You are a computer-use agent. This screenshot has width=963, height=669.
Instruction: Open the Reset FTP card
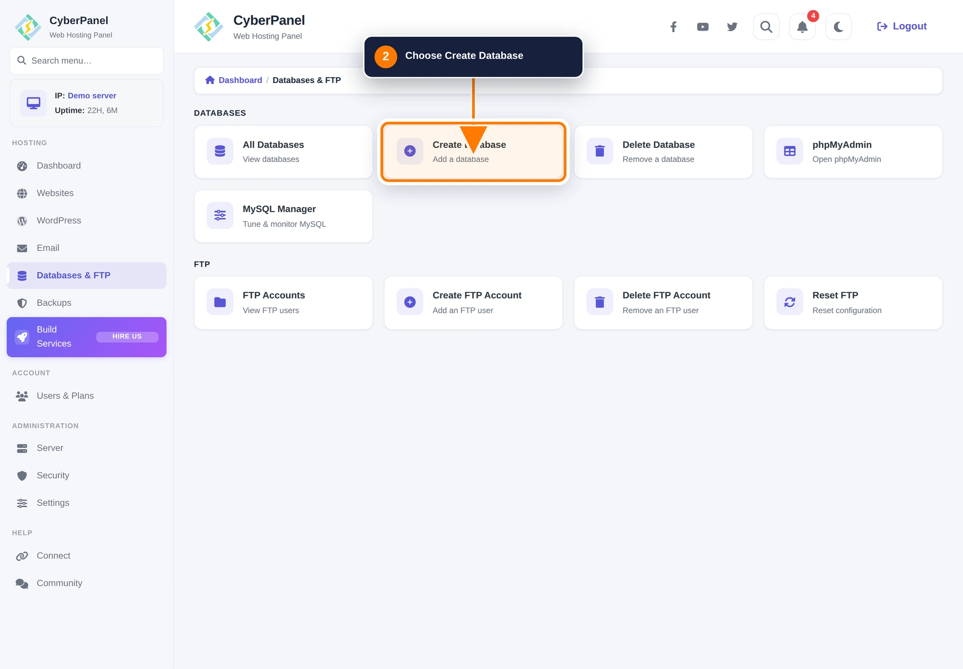click(853, 303)
